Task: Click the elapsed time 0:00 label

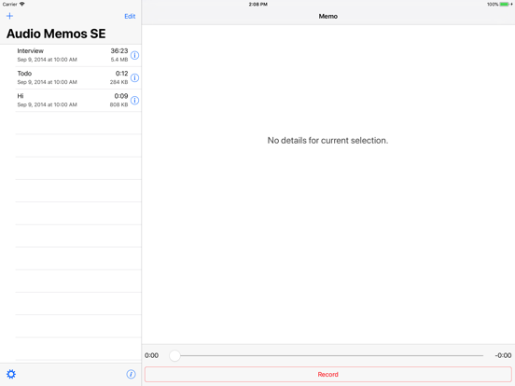Action: point(151,355)
